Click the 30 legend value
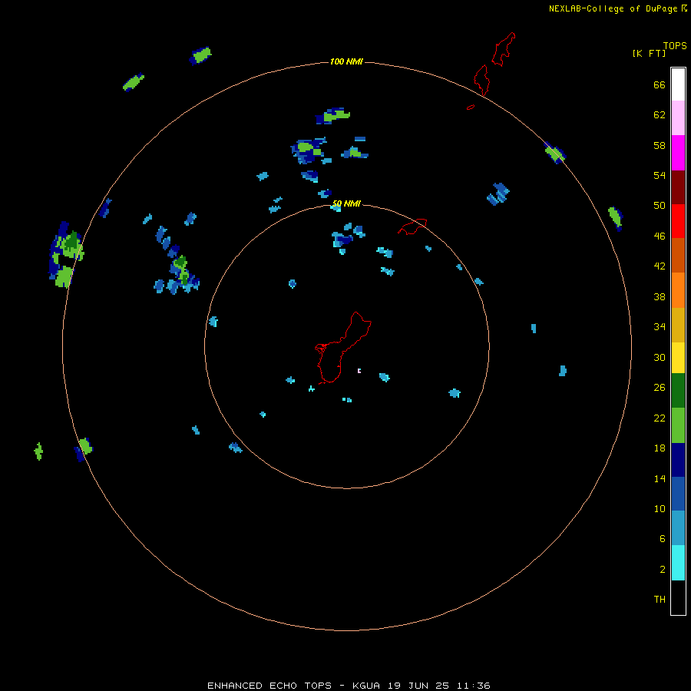The width and height of the screenshot is (691, 691). 660,357
